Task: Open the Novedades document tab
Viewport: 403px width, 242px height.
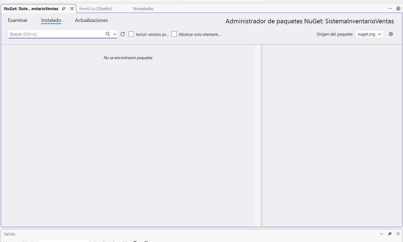Action: [x=143, y=9]
